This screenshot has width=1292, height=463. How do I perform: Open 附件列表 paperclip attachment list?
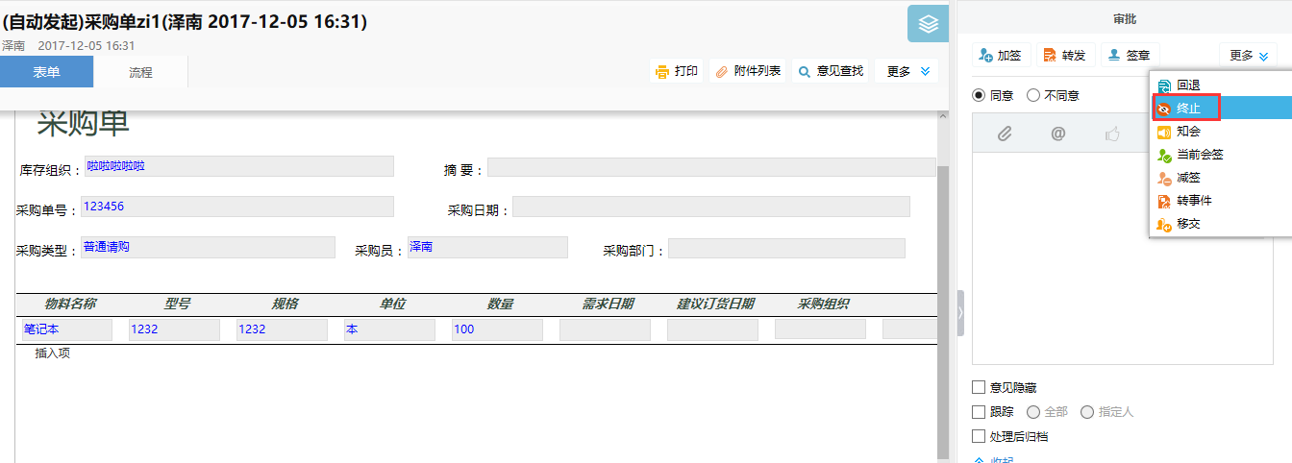[747, 71]
